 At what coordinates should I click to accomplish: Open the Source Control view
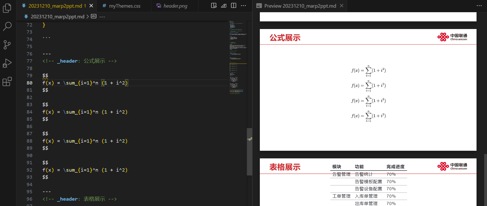[7, 45]
